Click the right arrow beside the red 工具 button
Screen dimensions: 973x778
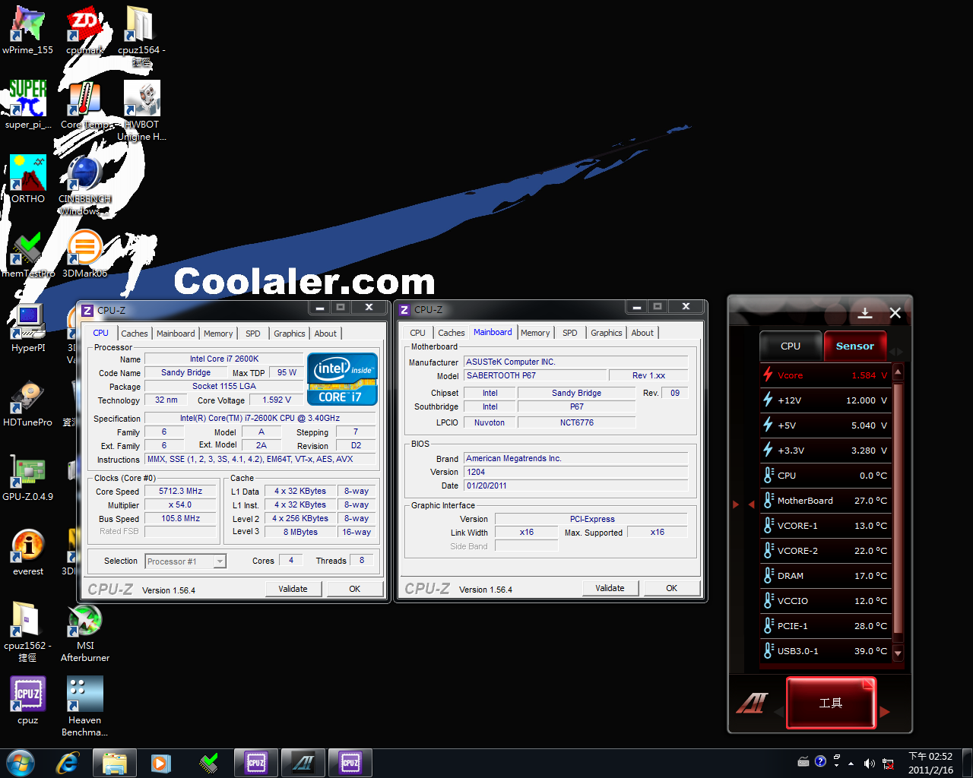[x=885, y=712]
